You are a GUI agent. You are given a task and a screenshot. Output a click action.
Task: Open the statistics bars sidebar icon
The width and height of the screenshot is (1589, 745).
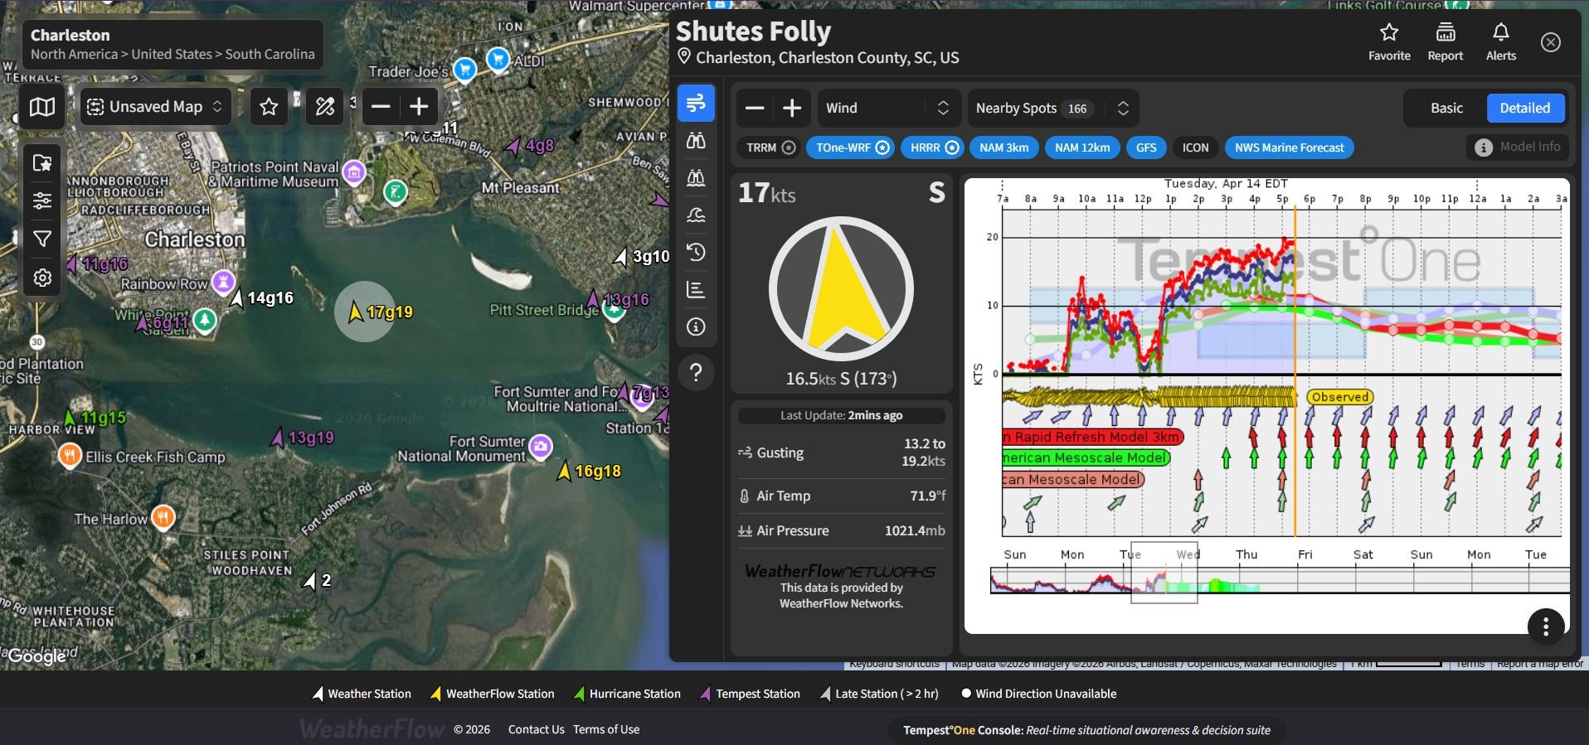(x=697, y=290)
